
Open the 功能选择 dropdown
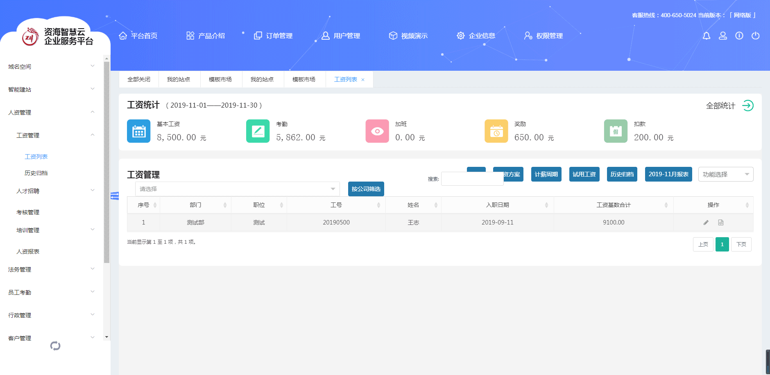click(725, 174)
